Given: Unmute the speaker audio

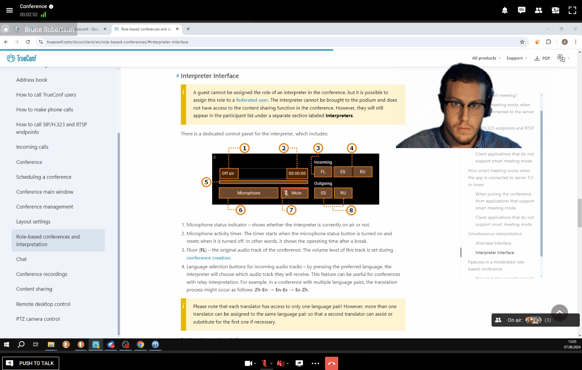Looking at the screenshot, I should (x=281, y=363).
